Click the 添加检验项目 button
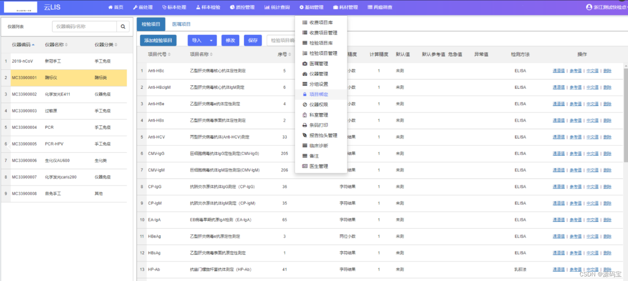The height and width of the screenshot is (281, 628). (x=158, y=39)
